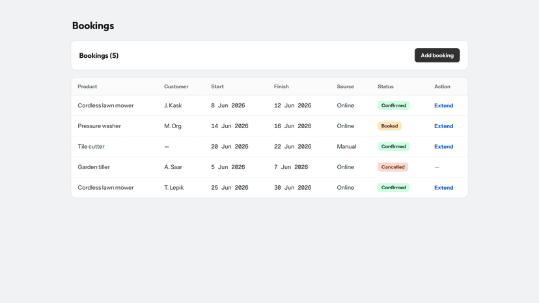
Task: Select the Product column header
Action: coord(87,86)
